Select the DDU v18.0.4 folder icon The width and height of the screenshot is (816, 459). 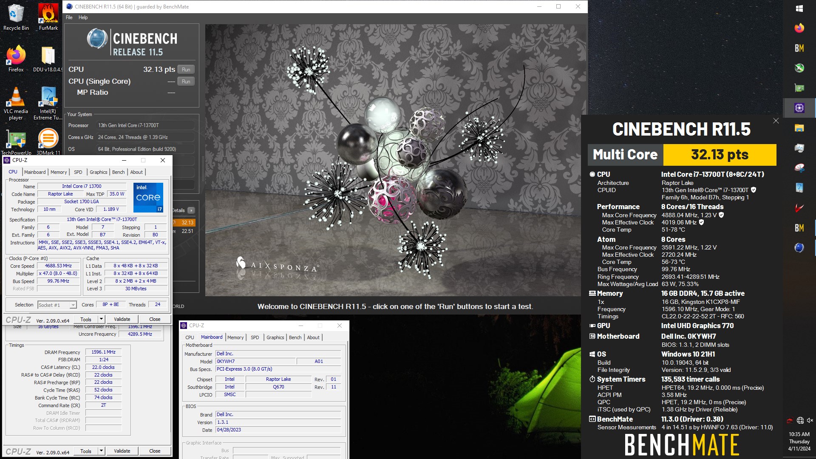click(48, 59)
